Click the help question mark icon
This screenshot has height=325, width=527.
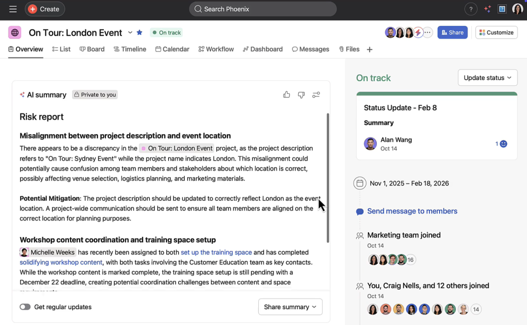click(x=471, y=9)
